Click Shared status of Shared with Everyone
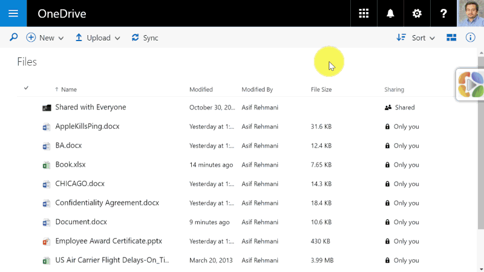484x272 pixels. click(x=400, y=108)
